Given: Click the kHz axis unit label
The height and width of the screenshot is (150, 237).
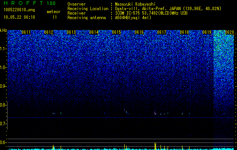Looking at the screenshot, I should [3, 30].
